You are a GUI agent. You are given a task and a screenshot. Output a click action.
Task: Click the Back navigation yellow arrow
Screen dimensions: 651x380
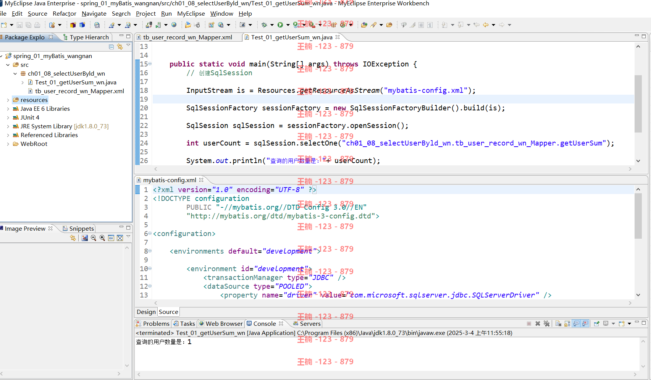tap(486, 25)
